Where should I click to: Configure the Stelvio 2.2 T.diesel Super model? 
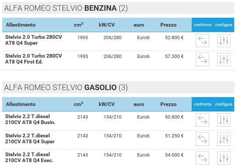[x=223, y=139]
